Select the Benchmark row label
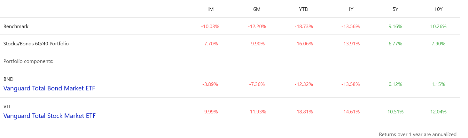 [16, 27]
